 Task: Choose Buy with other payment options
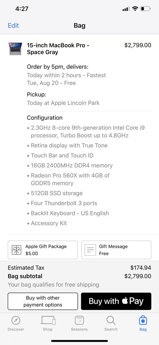[43, 301]
